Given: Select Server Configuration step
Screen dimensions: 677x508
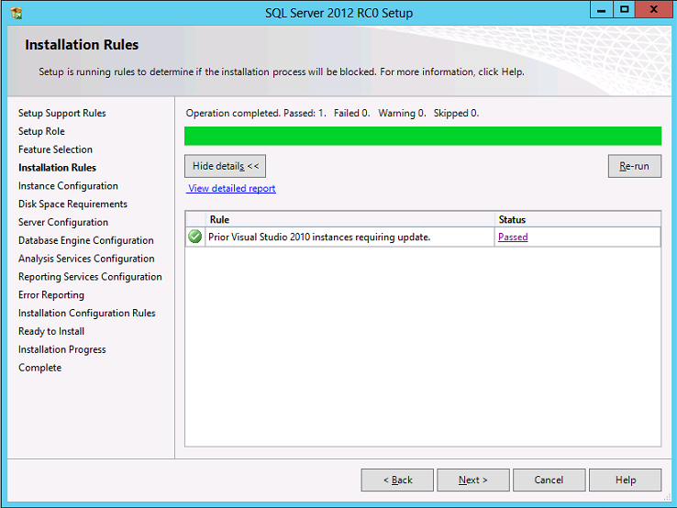Looking at the screenshot, I should 63,222.
